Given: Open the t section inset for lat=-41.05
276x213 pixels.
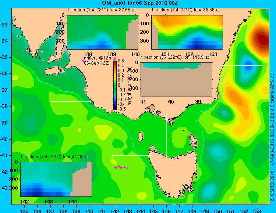Looking at the screenshot, I should tap(56, 179).
